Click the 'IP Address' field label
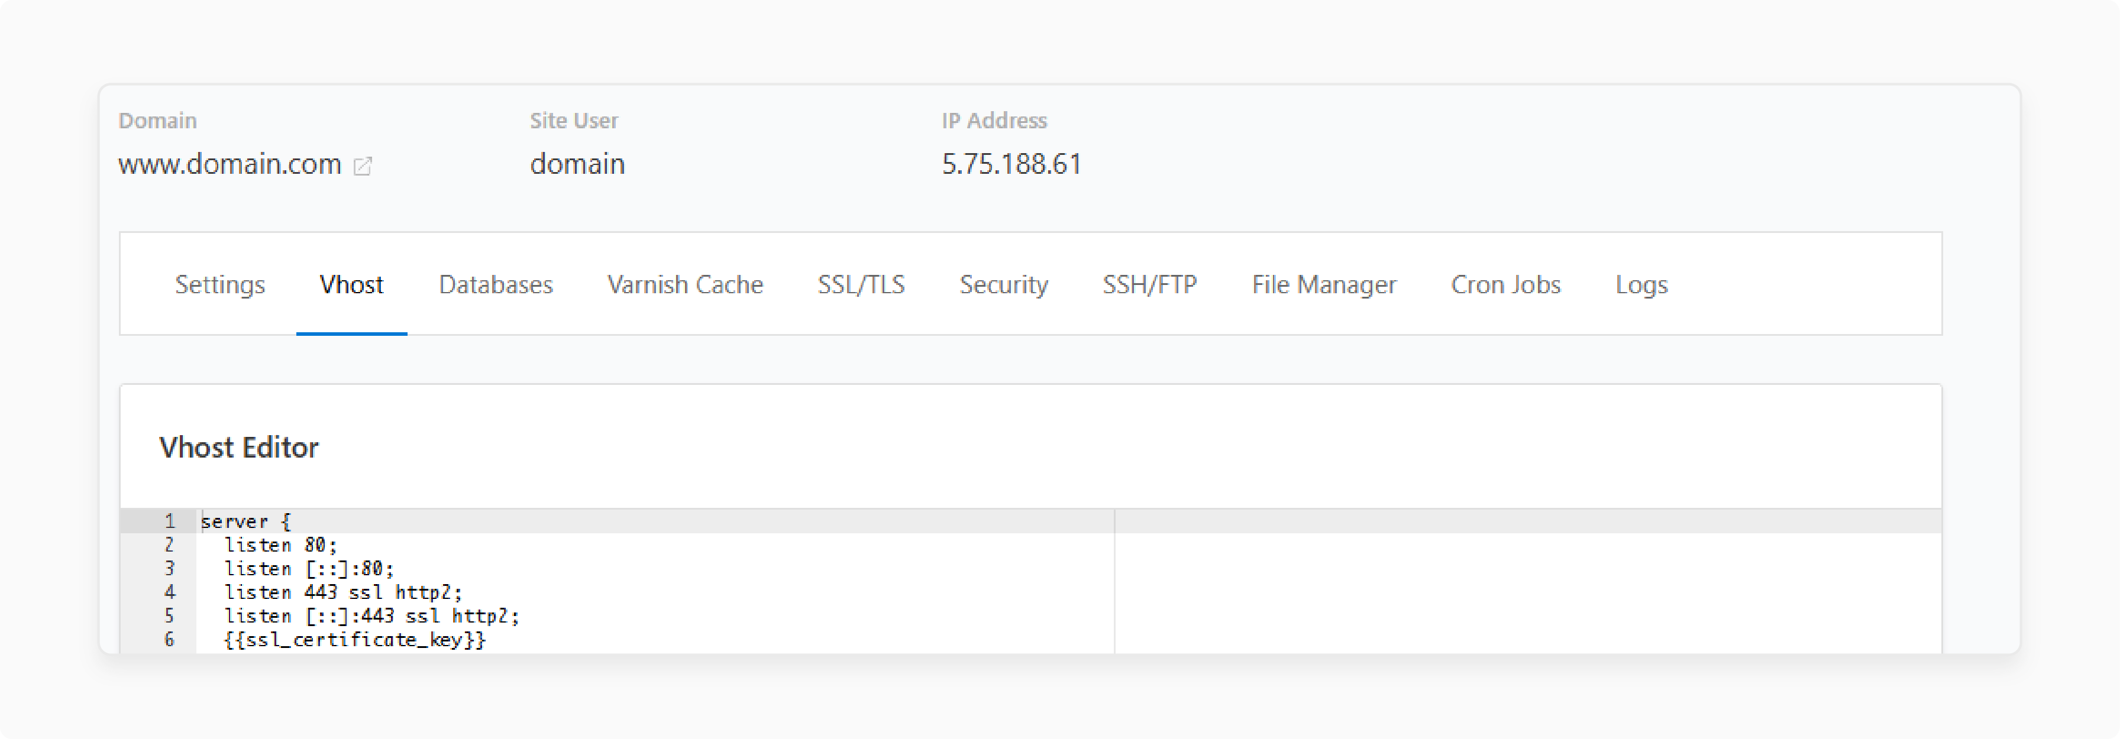This screenshot has width=2120, height=739. [994, 121]
